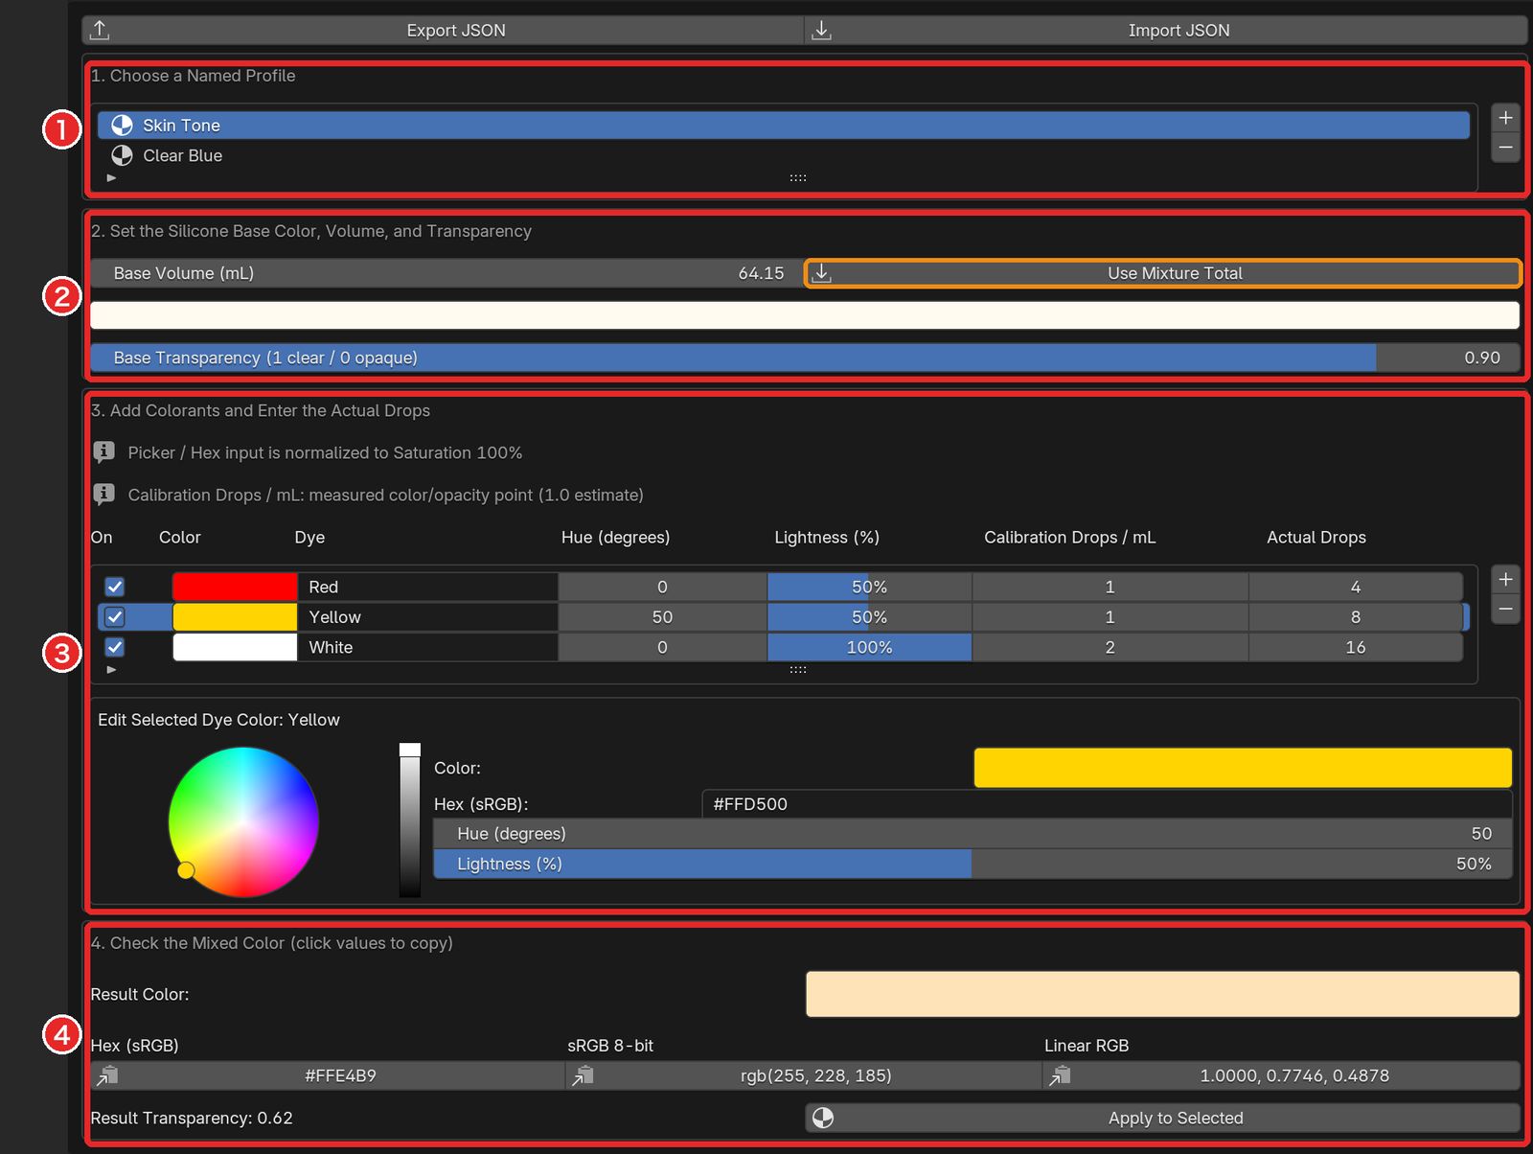Click the Lightness (%) slider in dye editor

972,864
